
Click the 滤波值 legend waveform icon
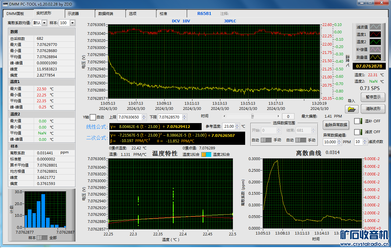tap(375, 27)
